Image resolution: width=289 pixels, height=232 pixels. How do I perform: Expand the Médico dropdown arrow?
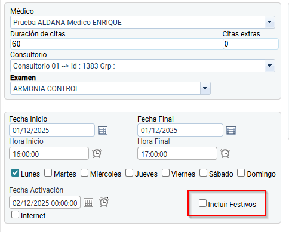pos(270,22)
